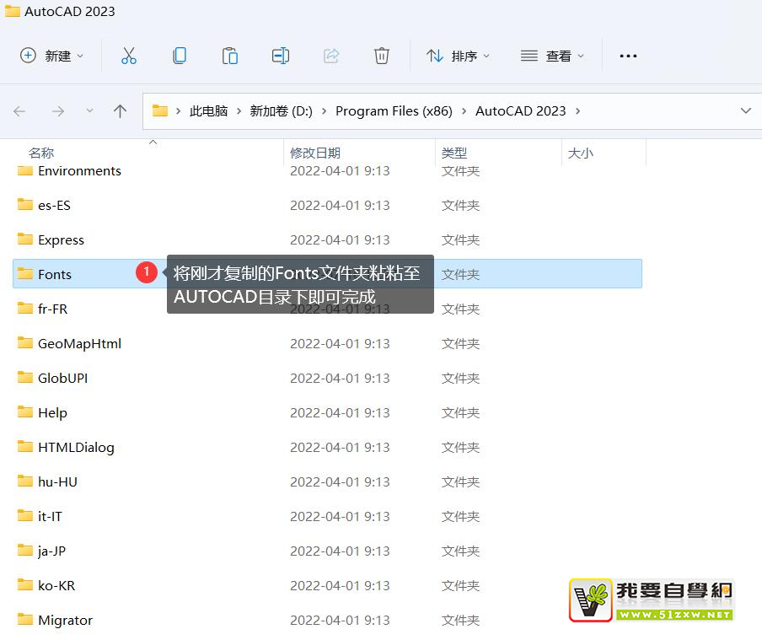Open the 排序 (Sort) dropdown
Viewport: 762px width, 640px height.
tap(458, 56)
